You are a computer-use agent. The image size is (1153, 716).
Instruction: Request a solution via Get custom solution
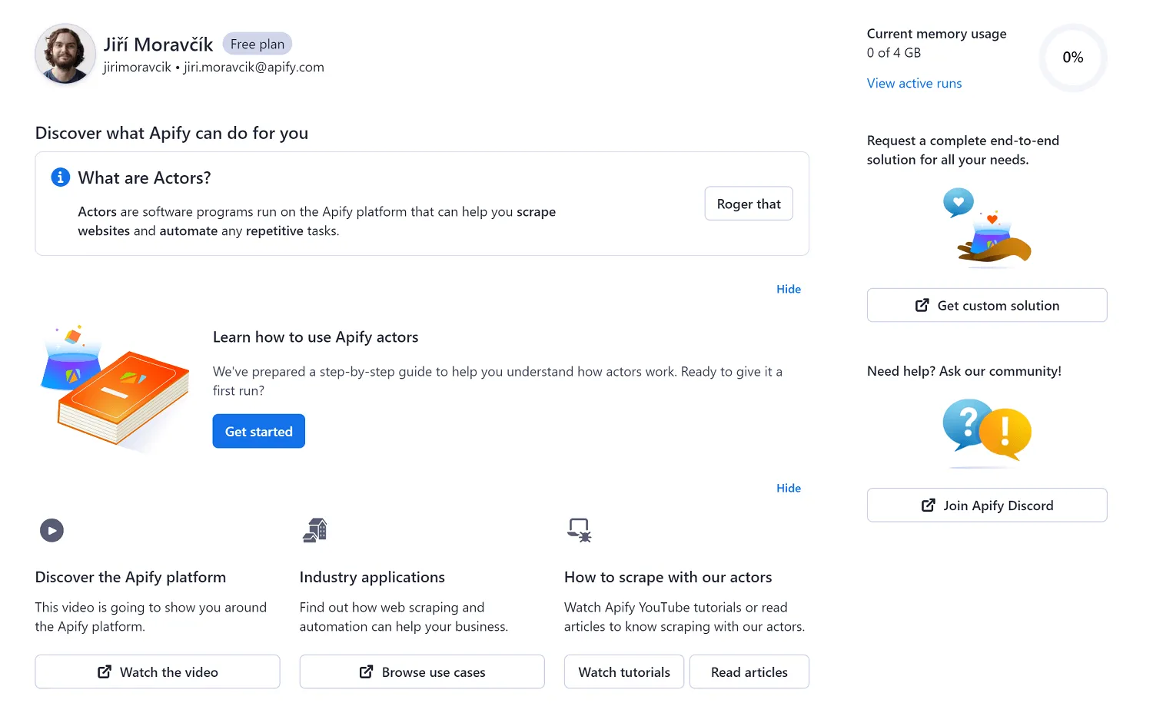(987, 305)
